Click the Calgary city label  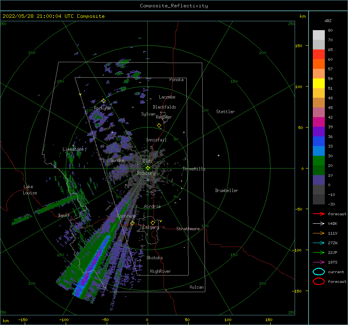coord(151,227)
